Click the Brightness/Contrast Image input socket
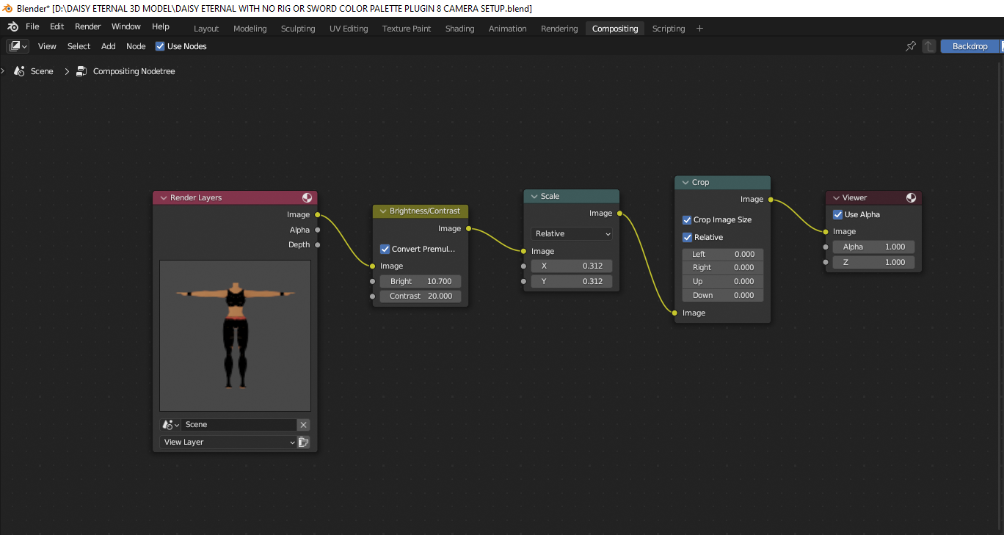The height and width of the screenshot is (535, 1004). 373,266
